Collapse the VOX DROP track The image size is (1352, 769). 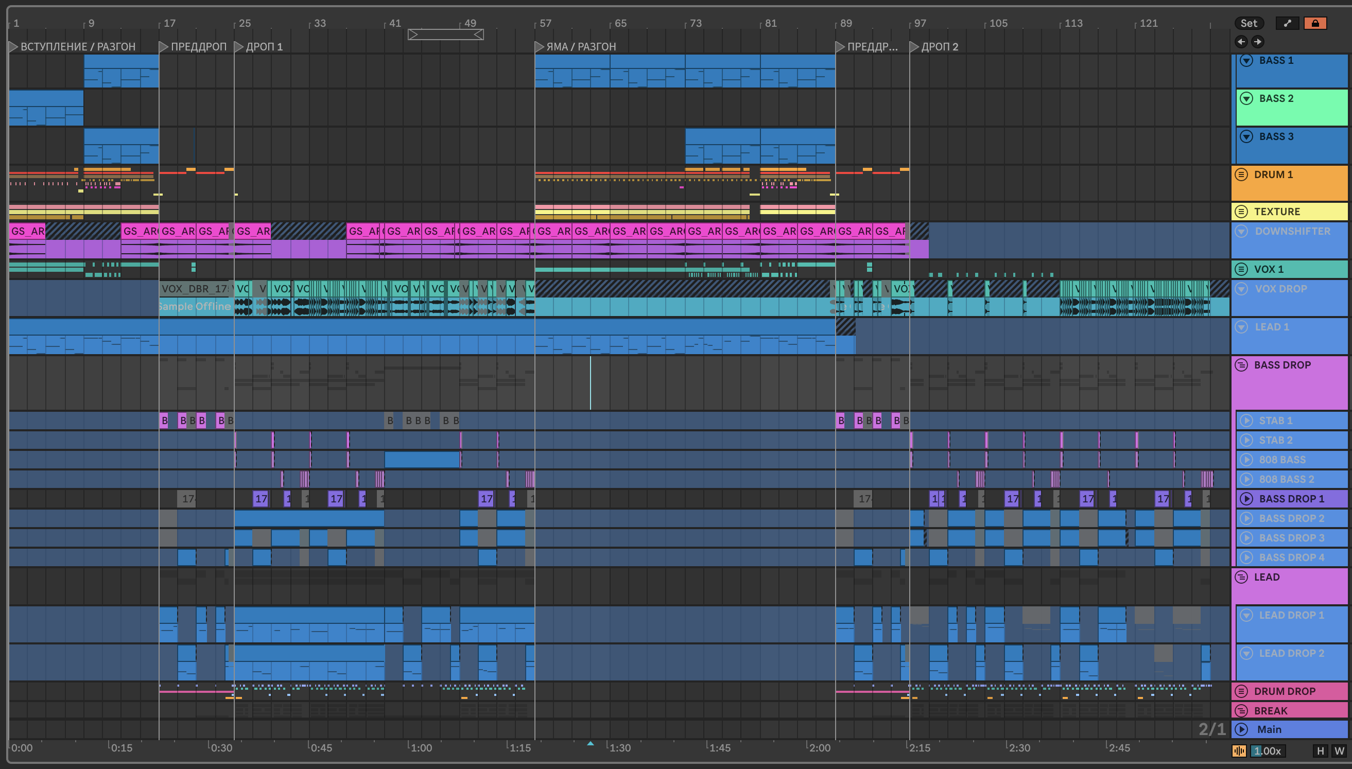(x=1241, y=288)
